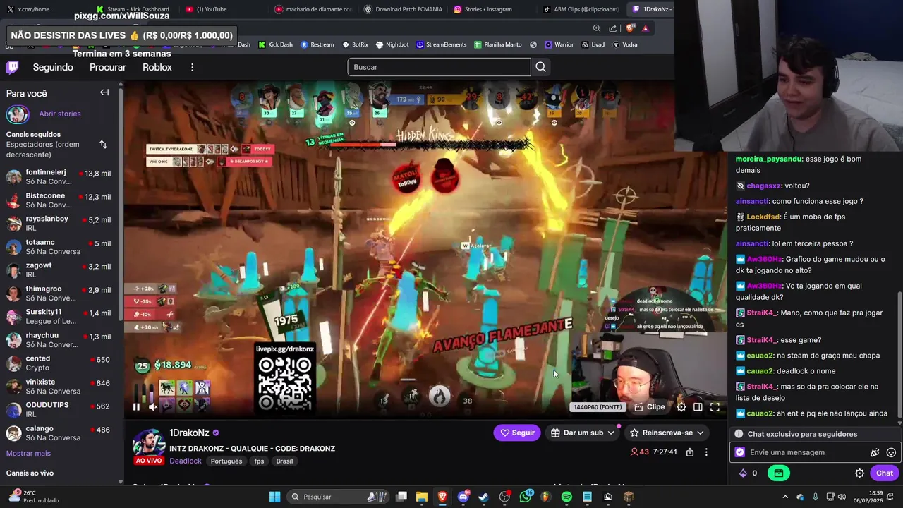
Task: Open Spotify from taskbar
Action: (566, 497)
